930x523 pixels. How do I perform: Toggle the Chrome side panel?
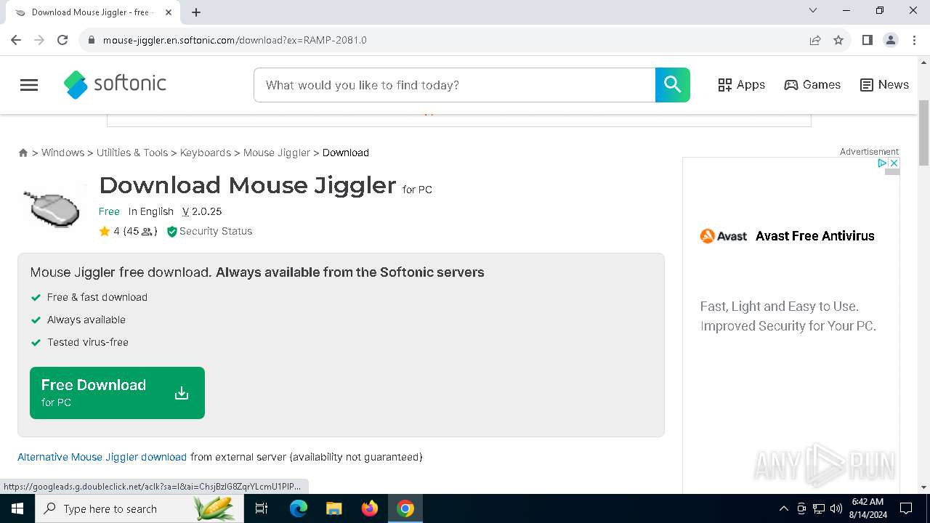pos(868,40)
